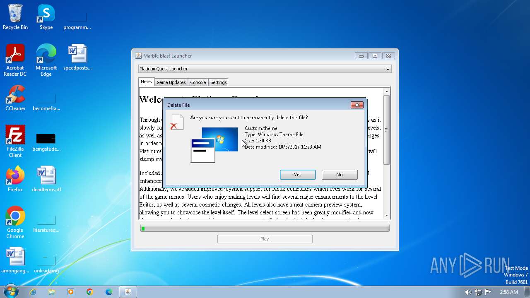Click the news panel scrollbar thumb

387,130
